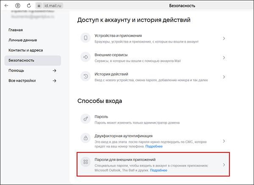Click the lock icon in address bar
This screenshot has width=254, height=185.
tap(39, 6)
